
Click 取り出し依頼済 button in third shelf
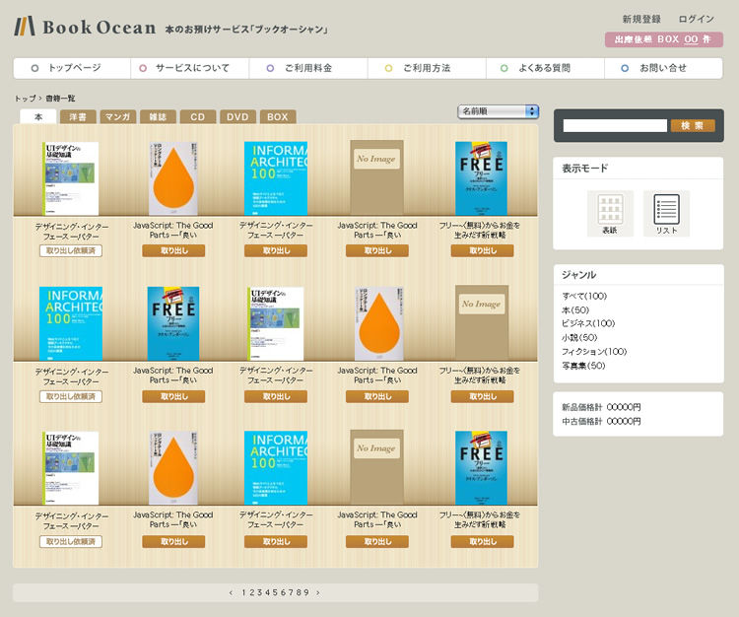tap(71, 541)
